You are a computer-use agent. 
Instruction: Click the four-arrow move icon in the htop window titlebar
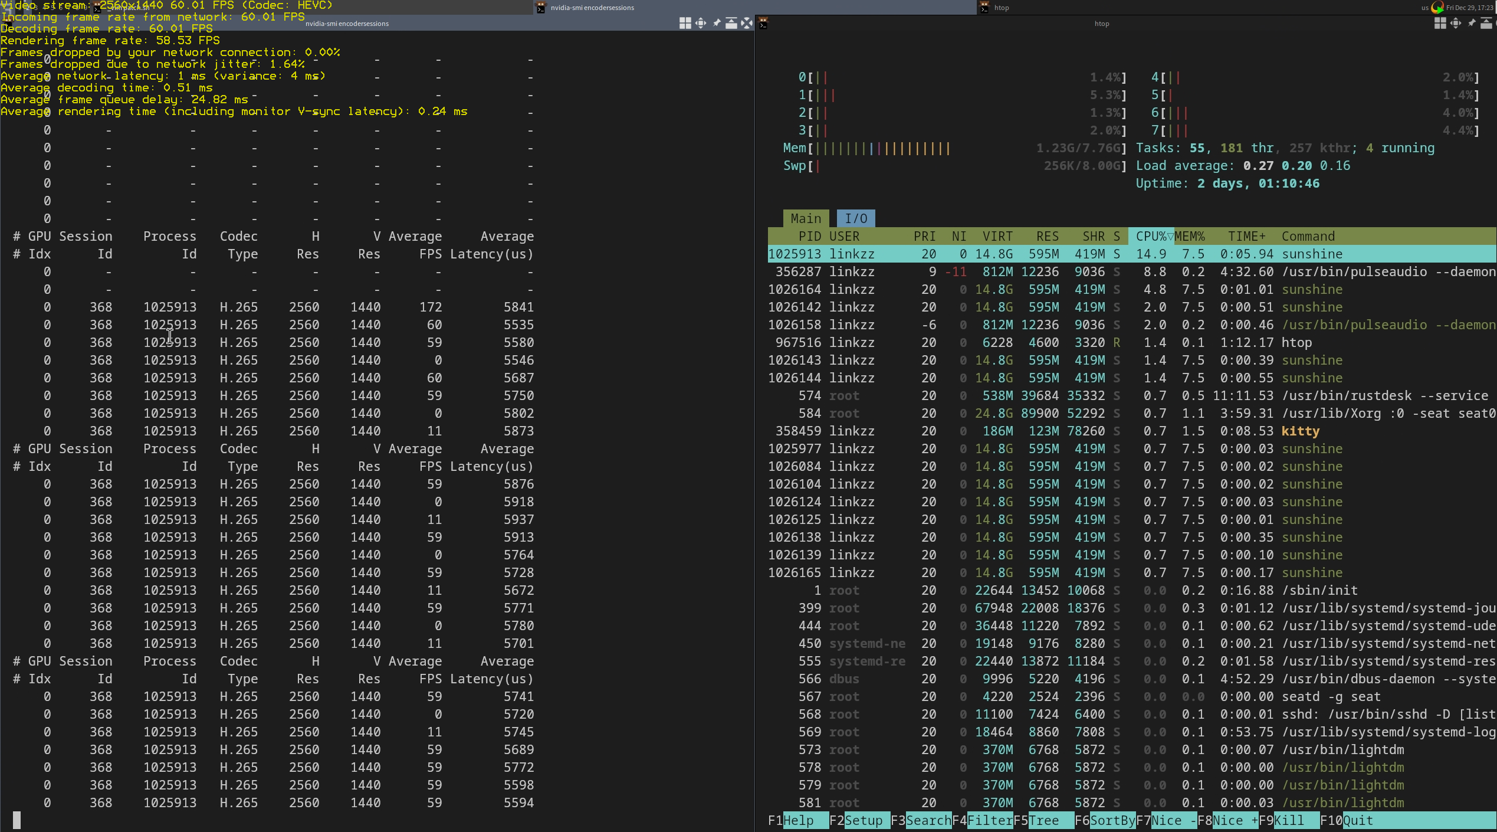[1455, 23]
